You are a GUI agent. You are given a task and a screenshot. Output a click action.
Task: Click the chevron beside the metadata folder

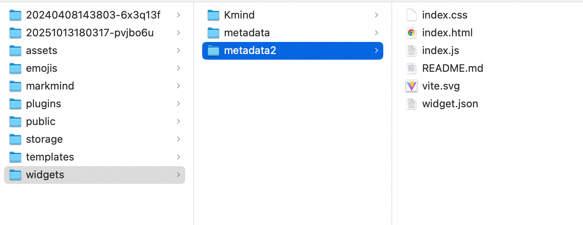click(376, 33)
